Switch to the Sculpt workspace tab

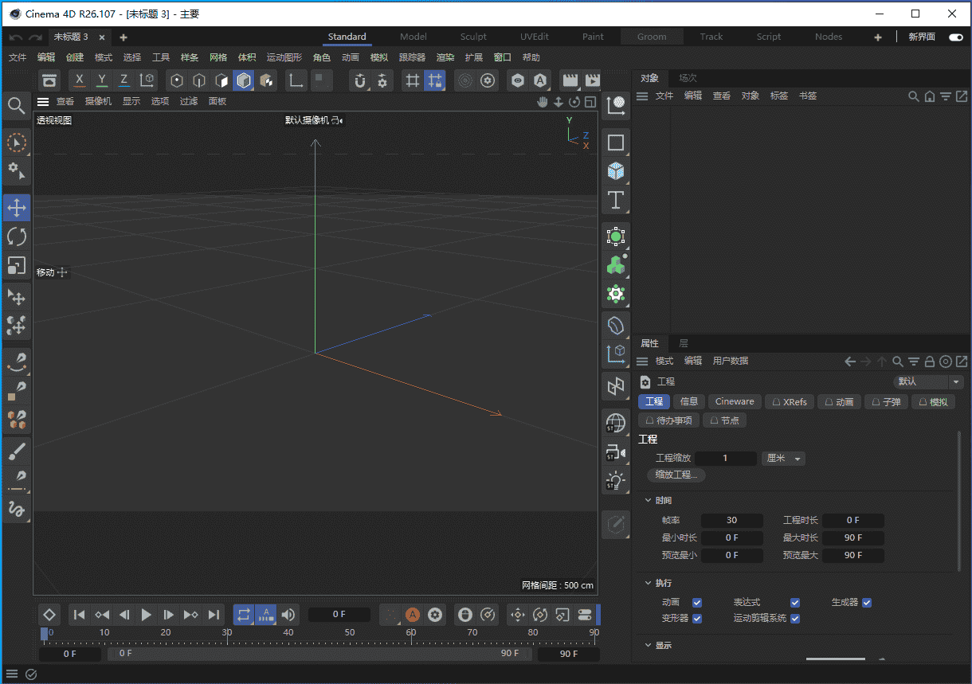[x=473, y=36]
